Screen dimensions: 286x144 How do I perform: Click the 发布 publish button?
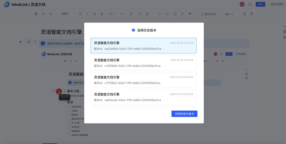[x=260, y=4]
